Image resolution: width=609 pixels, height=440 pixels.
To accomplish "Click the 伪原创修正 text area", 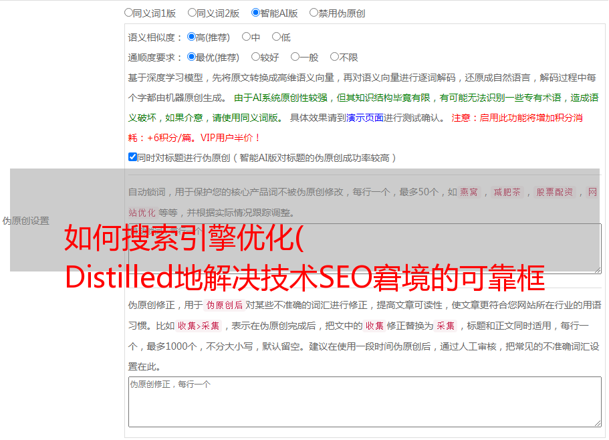I will coord(364,401).
